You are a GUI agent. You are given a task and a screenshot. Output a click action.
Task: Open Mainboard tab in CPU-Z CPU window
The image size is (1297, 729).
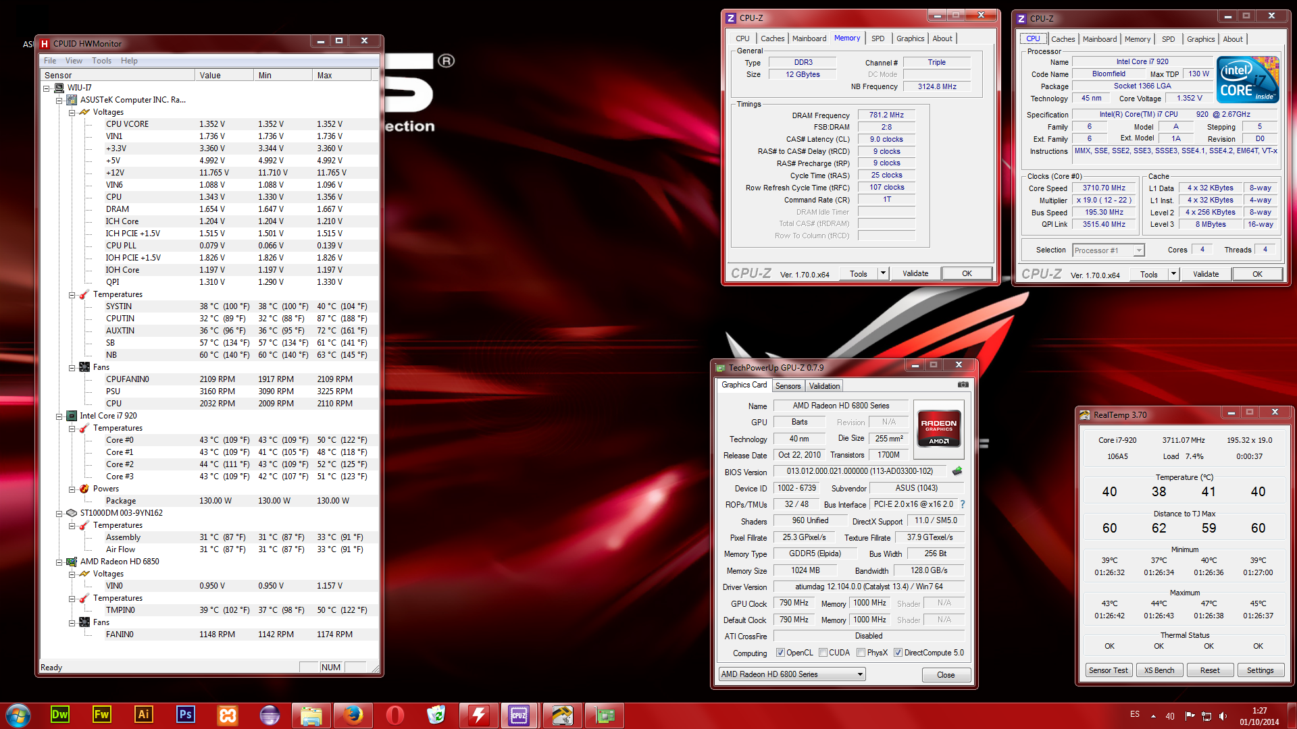(1099, 39)
